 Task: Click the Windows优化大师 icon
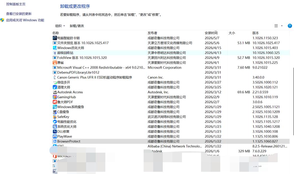coord(55,48)
